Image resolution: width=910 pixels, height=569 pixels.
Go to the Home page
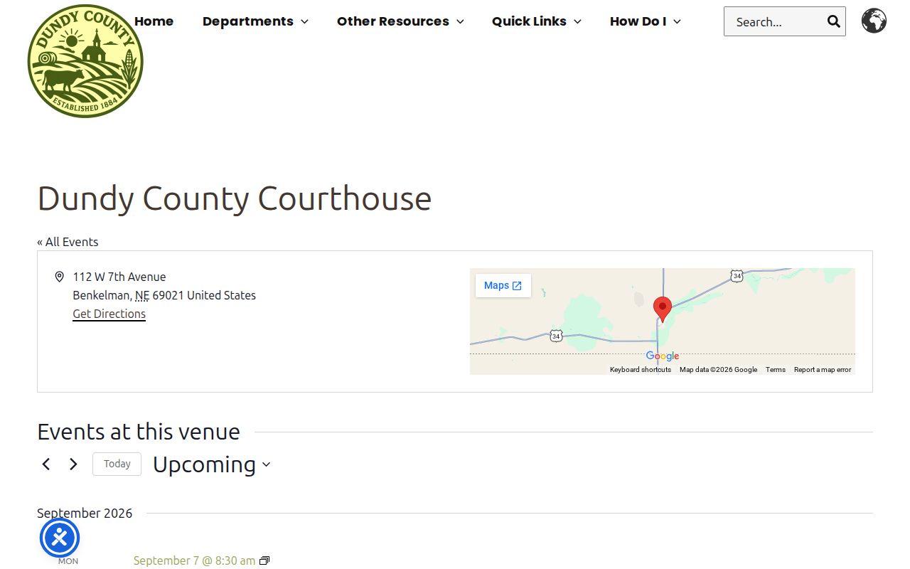[x=154, y=21]
